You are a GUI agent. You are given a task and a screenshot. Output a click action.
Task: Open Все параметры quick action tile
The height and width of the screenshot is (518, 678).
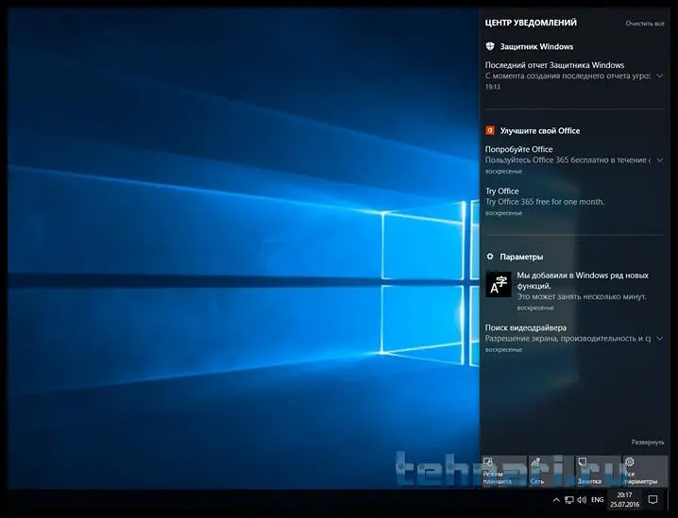pos(645,471)
